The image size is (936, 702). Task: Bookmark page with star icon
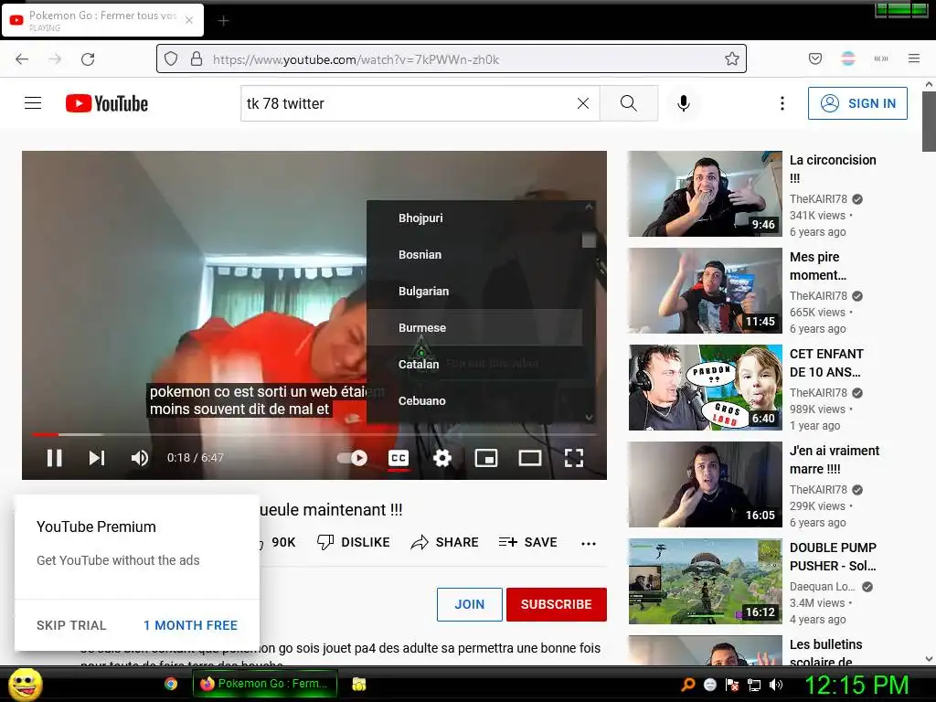pyautogui.click(x=732, y=59)
